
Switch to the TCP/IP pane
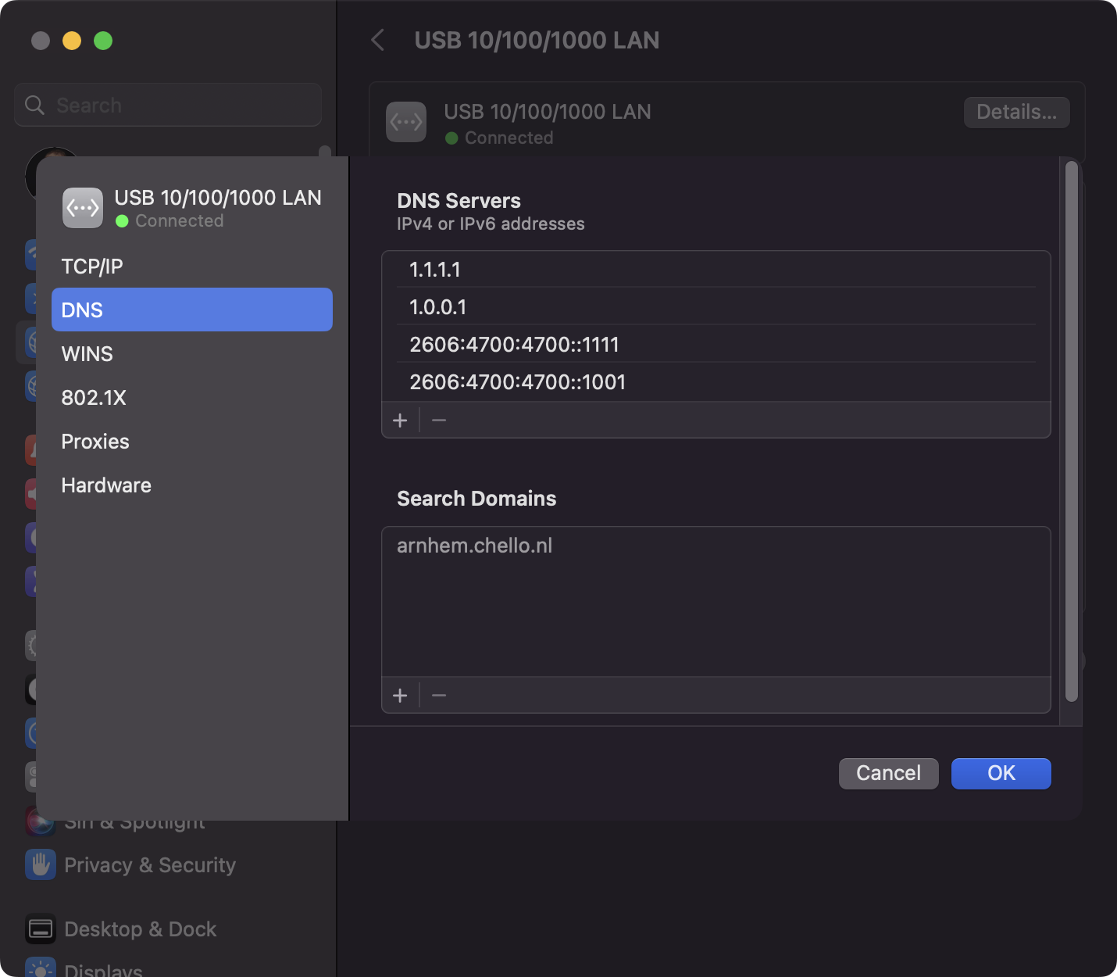tap(91, 266)
